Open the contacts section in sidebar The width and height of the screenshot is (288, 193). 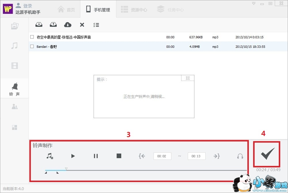pyautogui.click(x=14, y=107)
